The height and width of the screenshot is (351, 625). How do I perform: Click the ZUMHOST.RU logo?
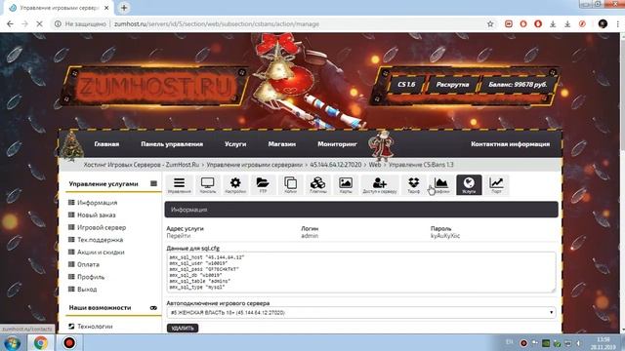pyautogui.click(x=155, y=87)
